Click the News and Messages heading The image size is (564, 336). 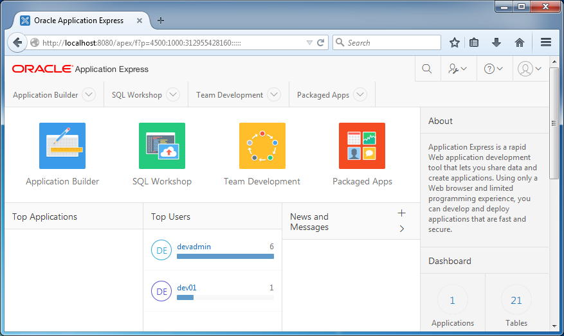click(309, 222)
